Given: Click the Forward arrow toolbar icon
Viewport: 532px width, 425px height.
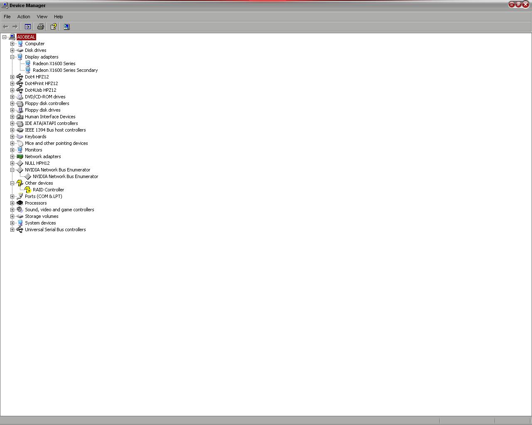Looking at the screenshot, I should 15,27.
